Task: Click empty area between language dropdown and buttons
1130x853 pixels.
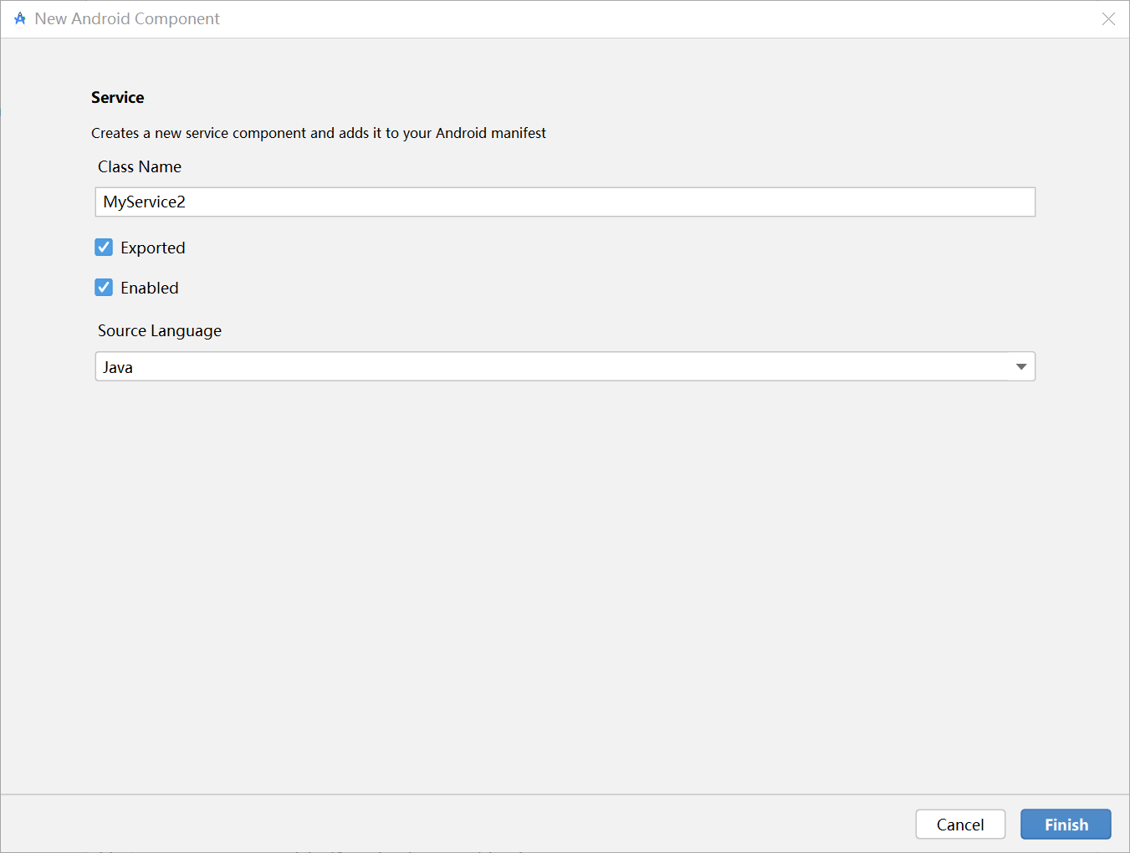Action: tap(565, 585)
